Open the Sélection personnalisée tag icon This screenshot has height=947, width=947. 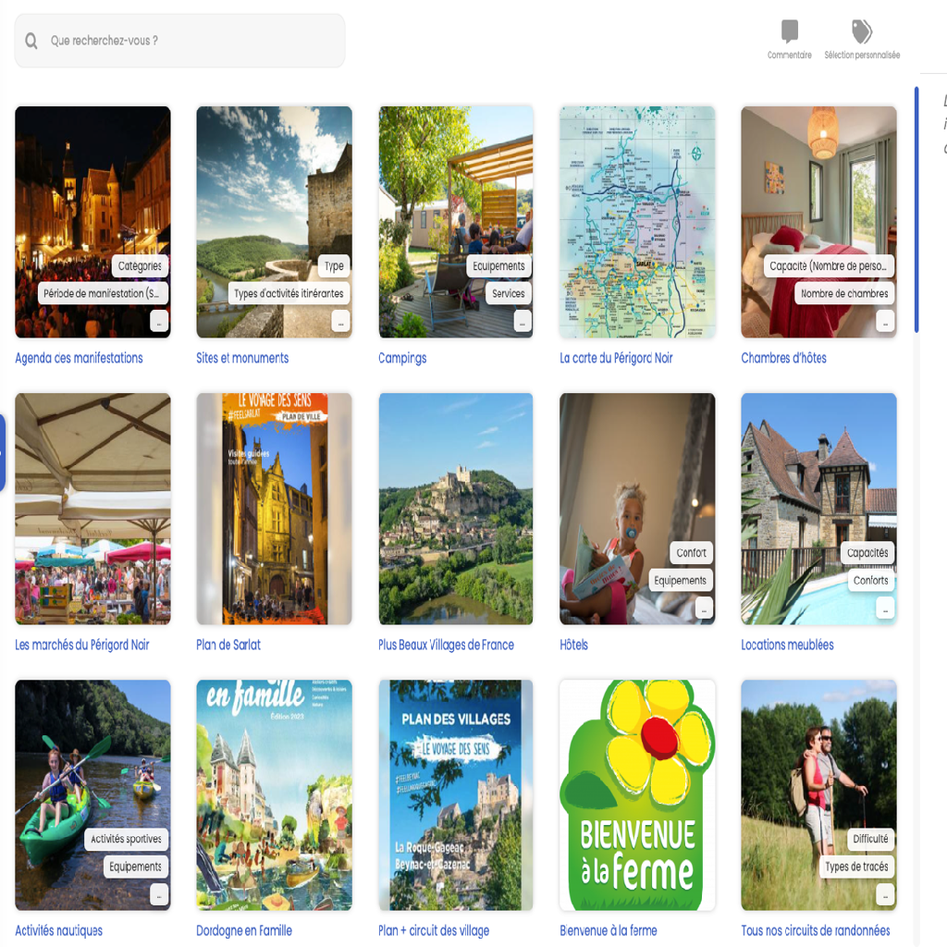click(x=861, y=31)
